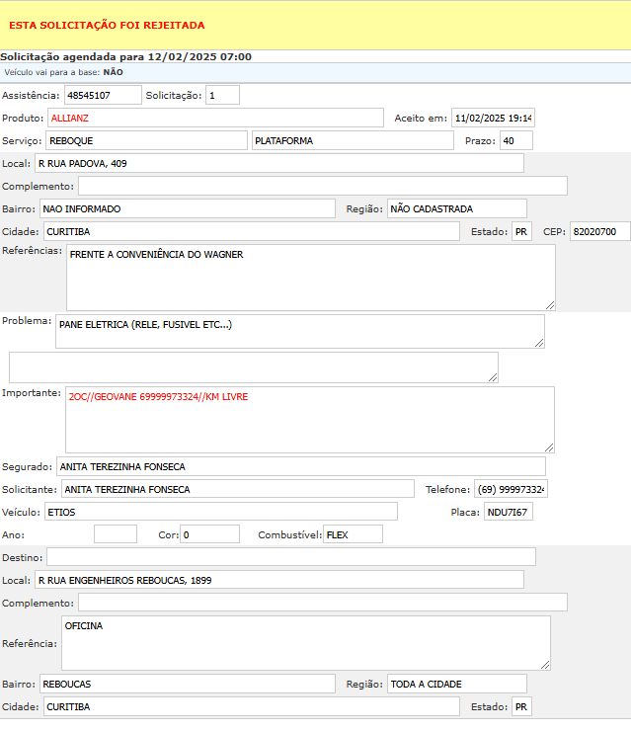This screenshot has height=731, width=631.
Task: Click the Importante notes text area
Action: tap(309, 420)
